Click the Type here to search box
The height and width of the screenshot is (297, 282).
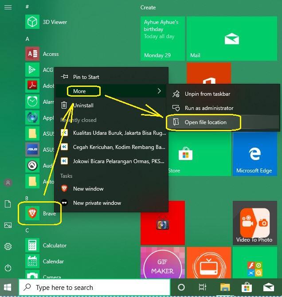[94, 288]
